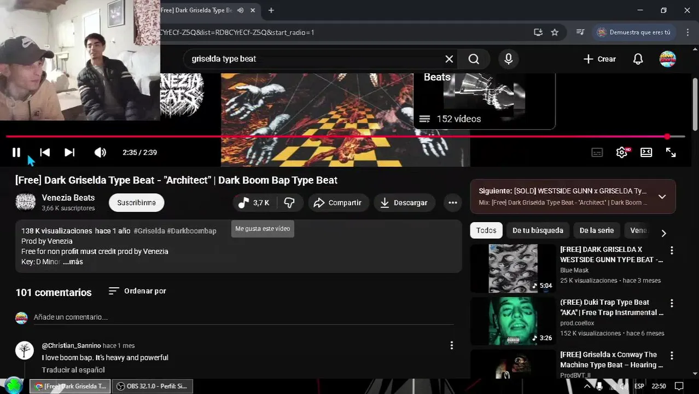Open Griselda x Conway The Machine title
Viewport: 699px width, 394px height.
611,360
